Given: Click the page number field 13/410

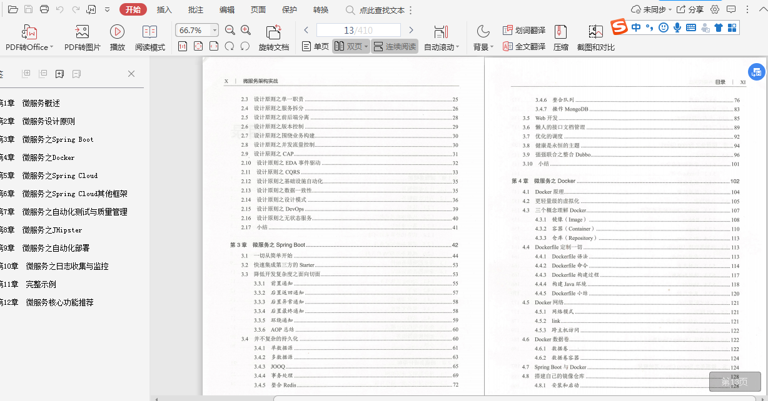Looking at the screenshot, I should [x=358, y=30].
